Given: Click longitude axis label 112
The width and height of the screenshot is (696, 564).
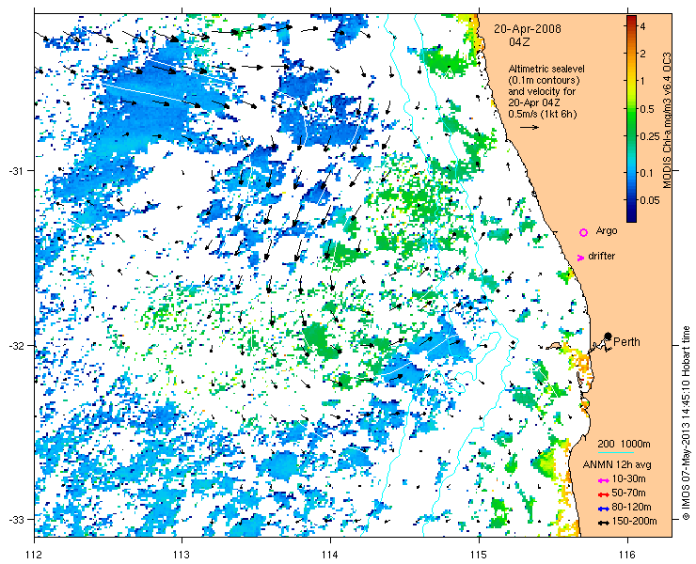Looking at the screenshot, I should coord(34,555).
